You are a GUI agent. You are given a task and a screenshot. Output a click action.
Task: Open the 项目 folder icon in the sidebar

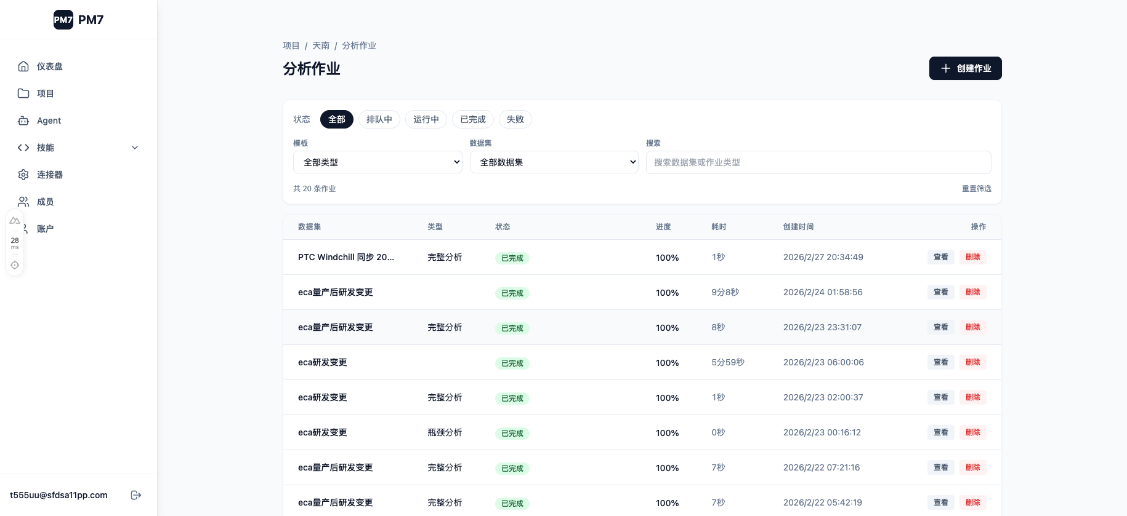pos(23,93)
